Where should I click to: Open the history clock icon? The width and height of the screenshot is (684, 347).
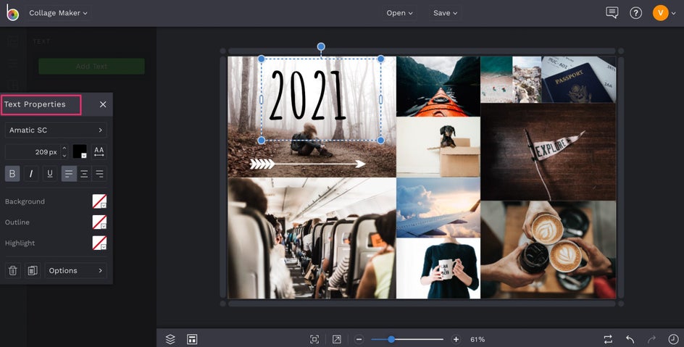(x=673, y=339)
